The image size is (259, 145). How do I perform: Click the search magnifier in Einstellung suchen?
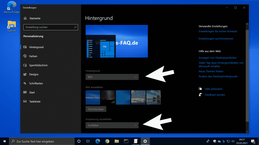(75, 27)
